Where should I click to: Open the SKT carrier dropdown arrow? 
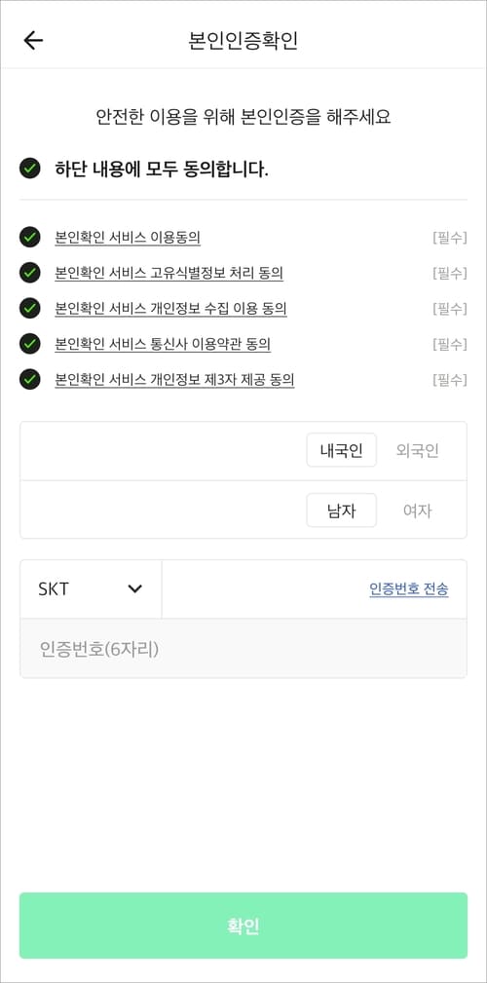point(134,589)
